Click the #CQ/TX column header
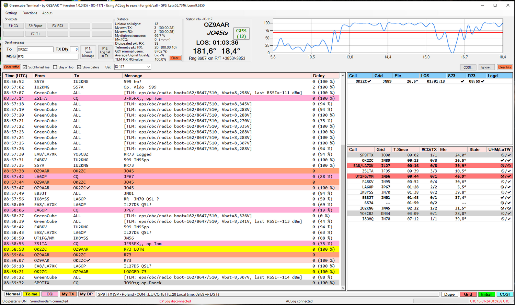 click(429, 150)
